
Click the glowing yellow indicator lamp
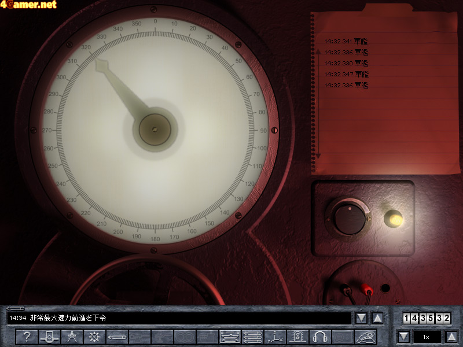[x=394, y=219]
